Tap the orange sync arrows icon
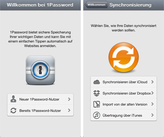This screenshot has width=164, height=137. coord(124,57)
